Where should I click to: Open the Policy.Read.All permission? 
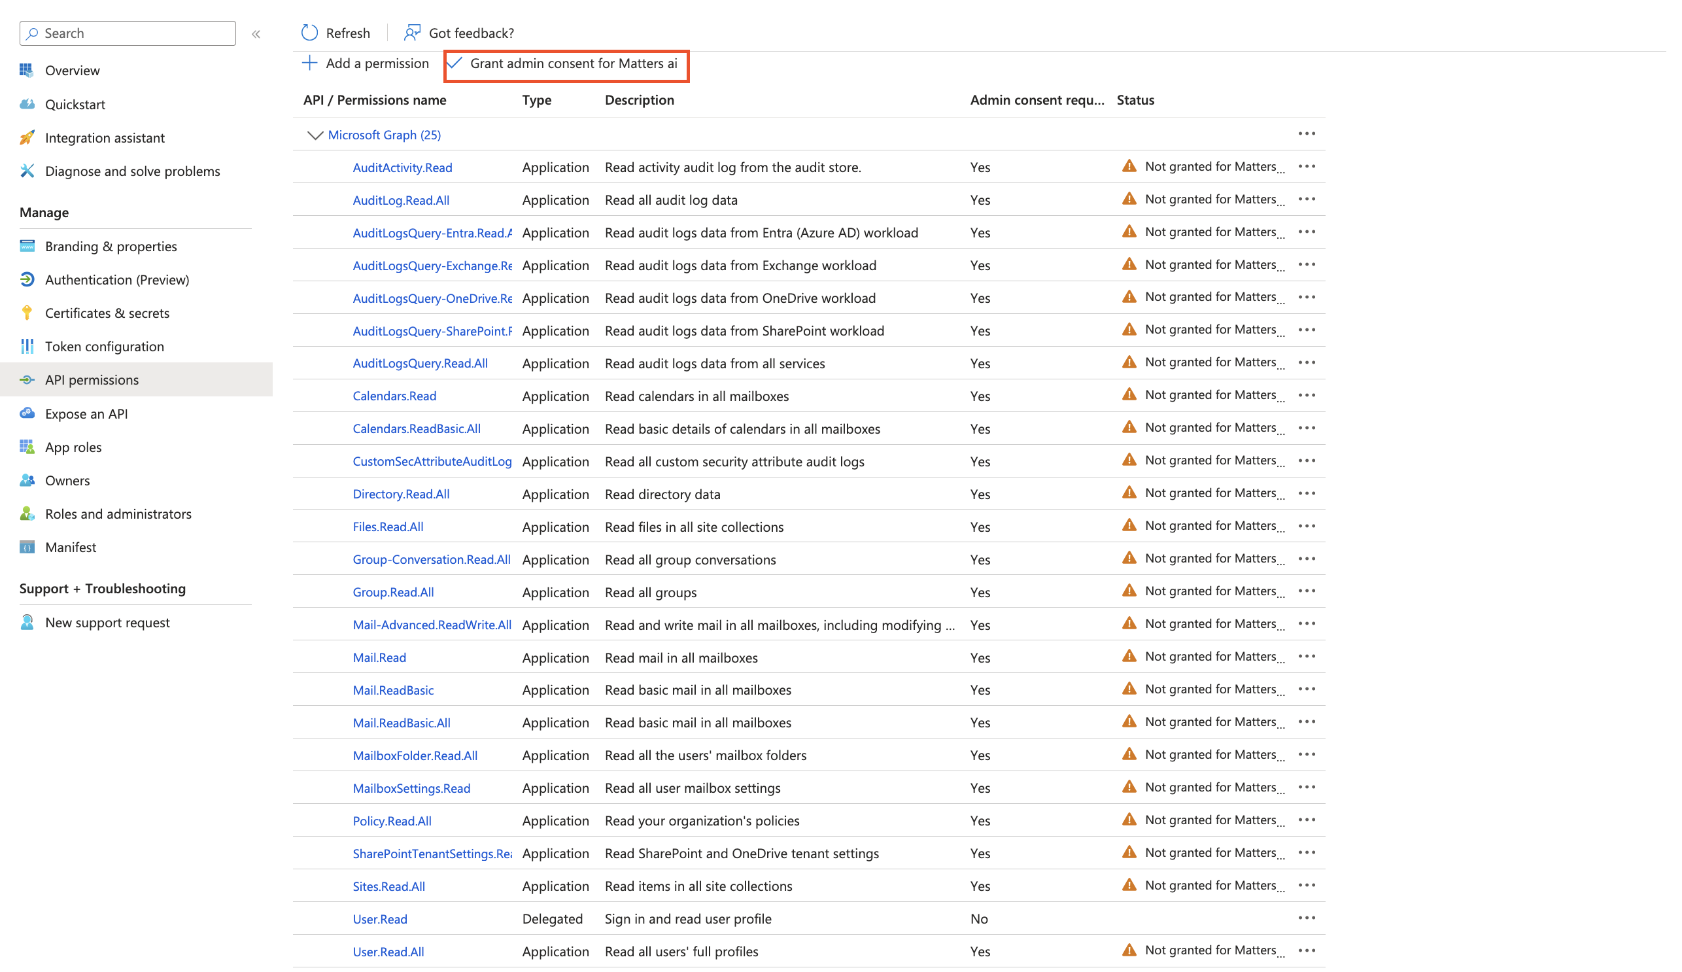[392, 821]
